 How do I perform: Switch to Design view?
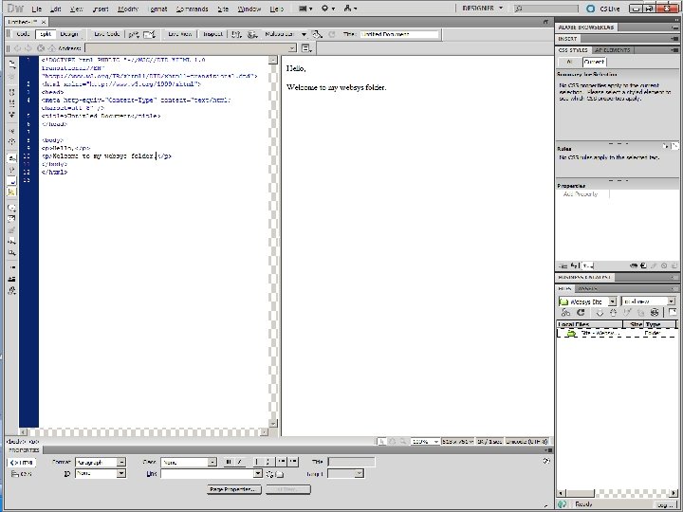coord(69,34)
